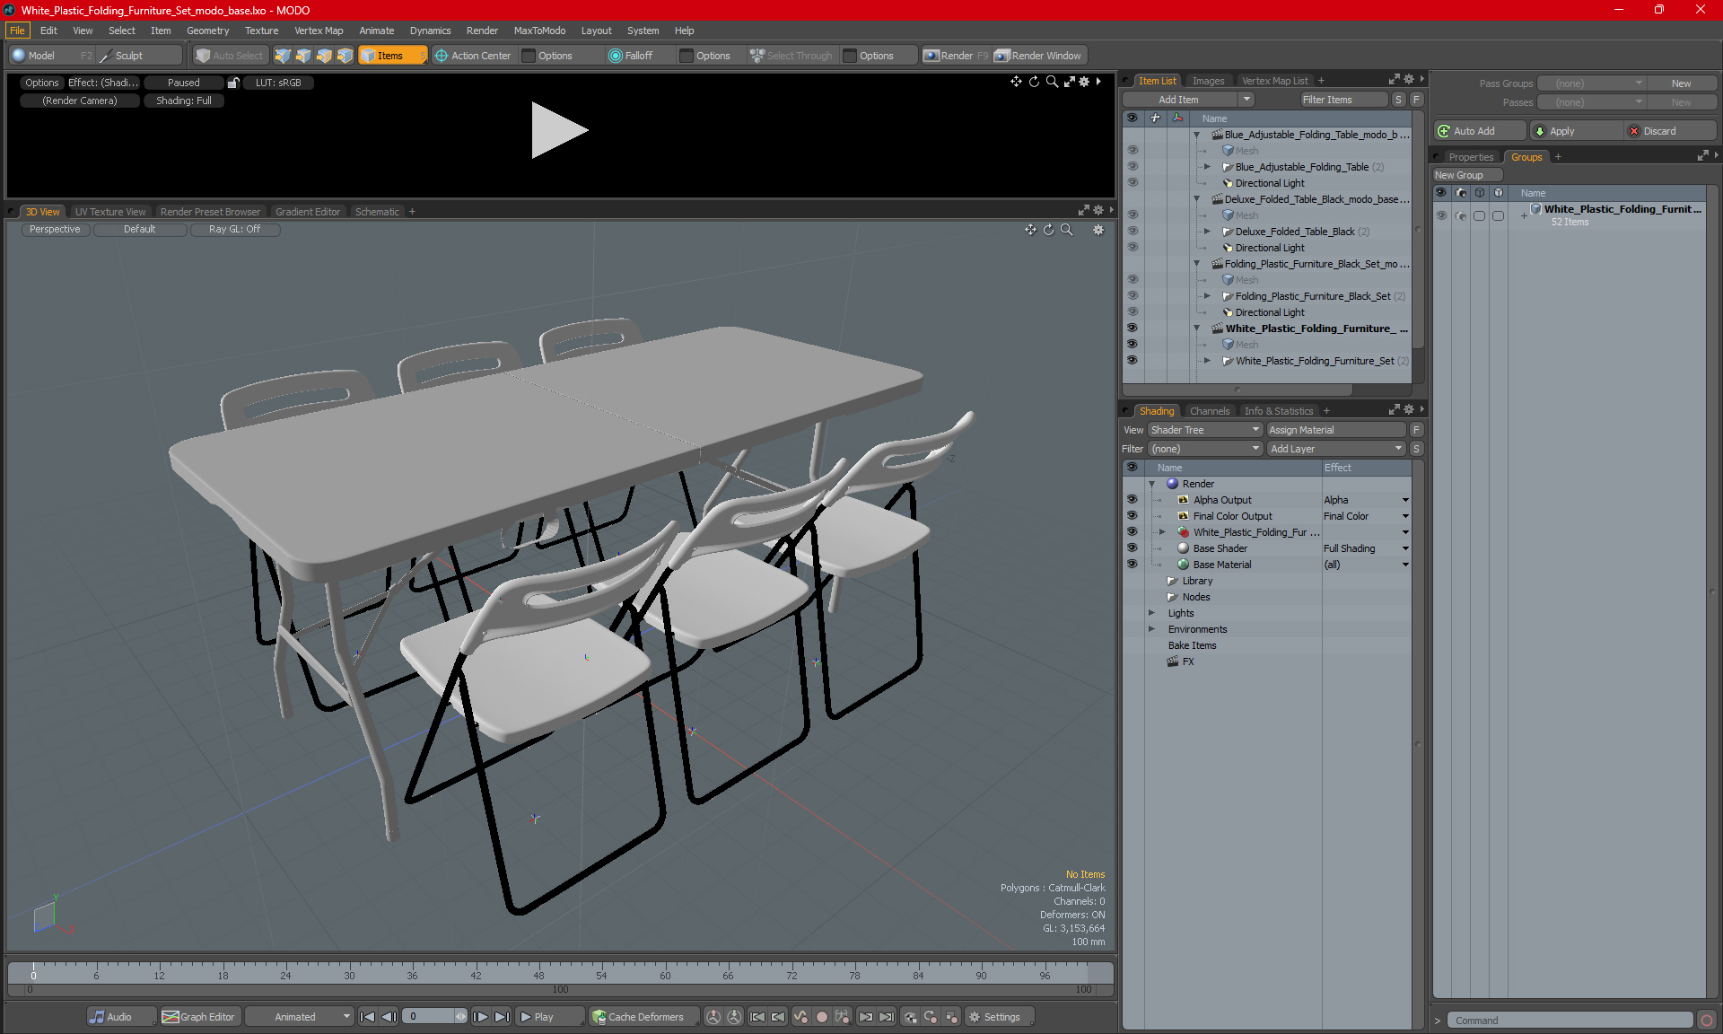Click the Audio button in timeline bar
This screenshot has width=1723, height=1034.
tap(111, 1017)
